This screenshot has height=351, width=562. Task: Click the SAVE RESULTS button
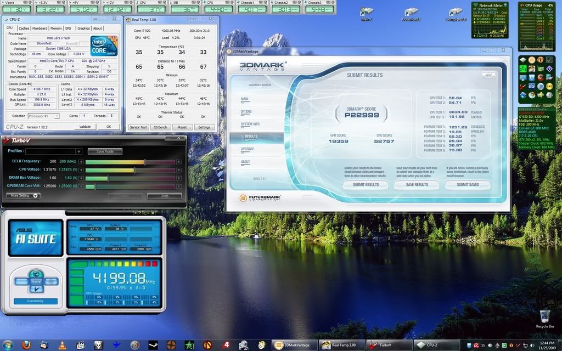417,184
